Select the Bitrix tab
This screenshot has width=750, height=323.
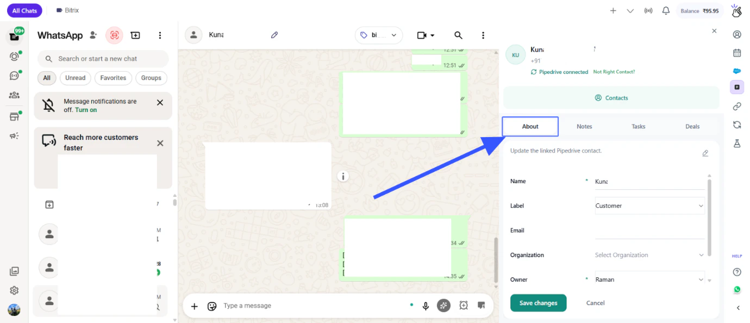click(x=68, y=10)
